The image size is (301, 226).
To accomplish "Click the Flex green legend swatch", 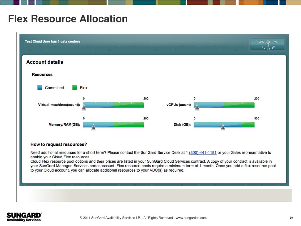I will [x=75, y=88].
